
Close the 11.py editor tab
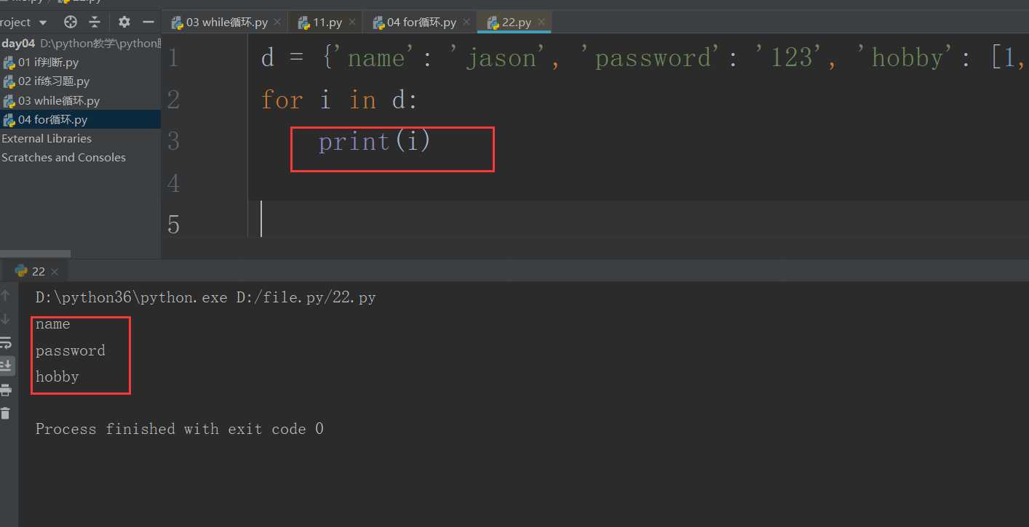click(x=351, y=23)
